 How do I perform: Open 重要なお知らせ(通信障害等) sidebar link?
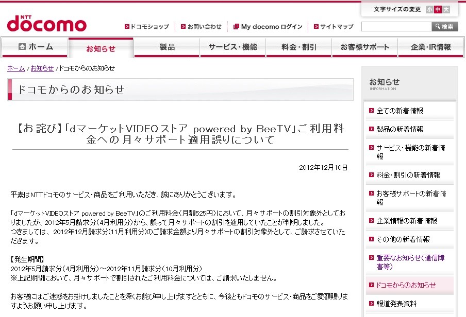[410, 262]
